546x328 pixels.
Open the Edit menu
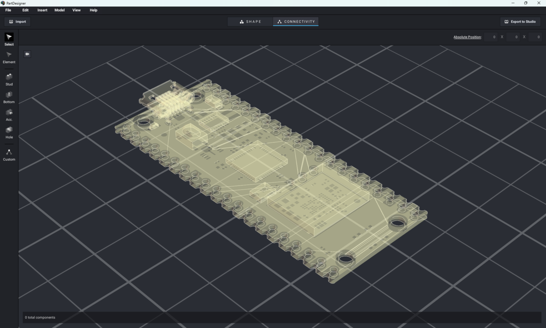[x=25, y=10]
